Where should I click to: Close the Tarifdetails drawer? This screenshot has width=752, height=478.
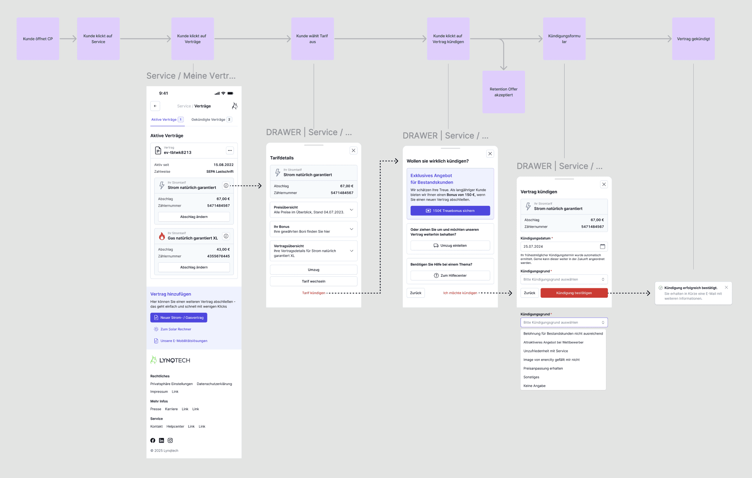point(353,151)
